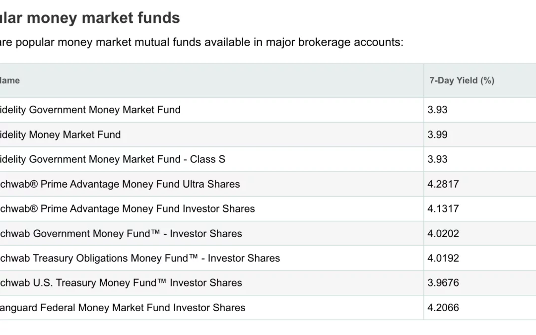This screenshot has width=536, height=335.
Task: Select Schwab Government Money Fund Investor Shares
Action: point(121,233)
